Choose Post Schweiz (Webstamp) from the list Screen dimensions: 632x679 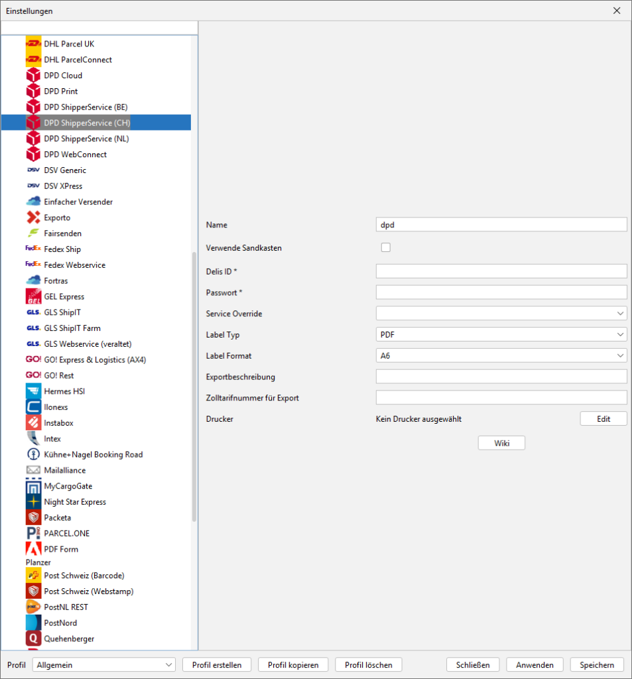[x=89, y=591]
